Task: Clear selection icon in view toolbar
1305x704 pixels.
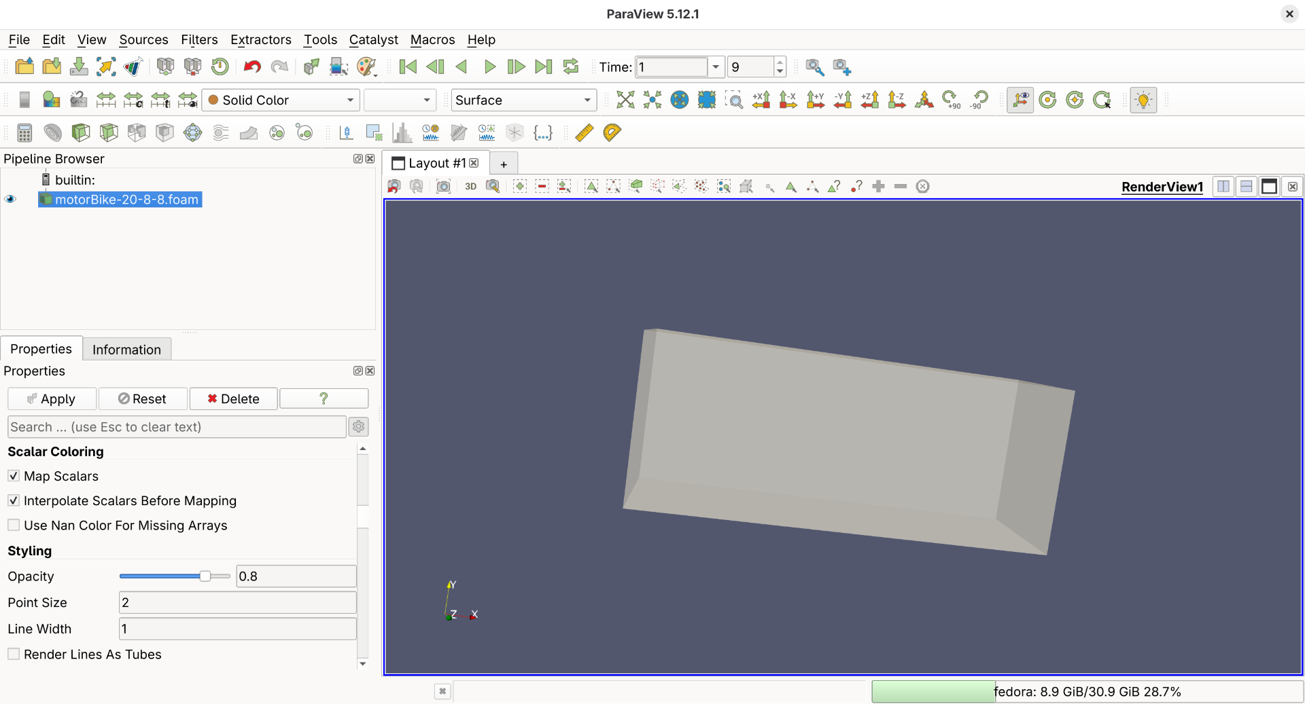Action: tap(922, 186)
